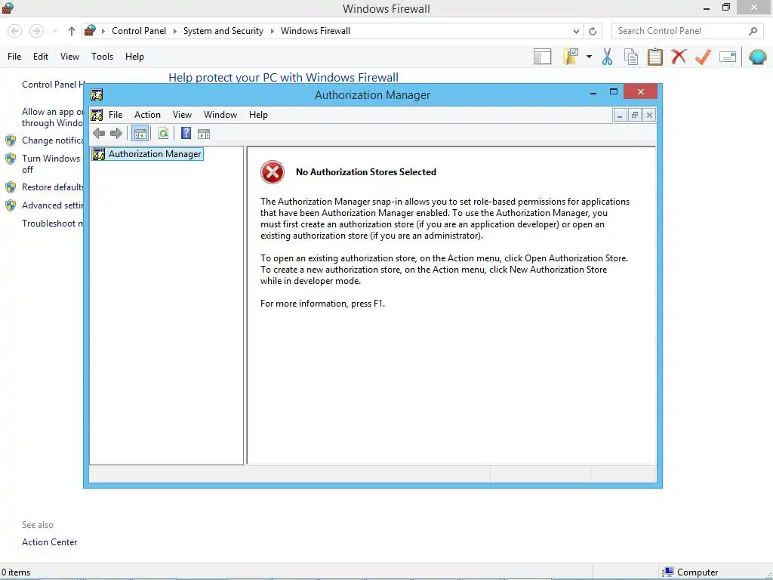Image resolution: width=773 pixels, height=580 pixels.
Task: Open address bar history dropdown arrow
Action: (576, 31)
